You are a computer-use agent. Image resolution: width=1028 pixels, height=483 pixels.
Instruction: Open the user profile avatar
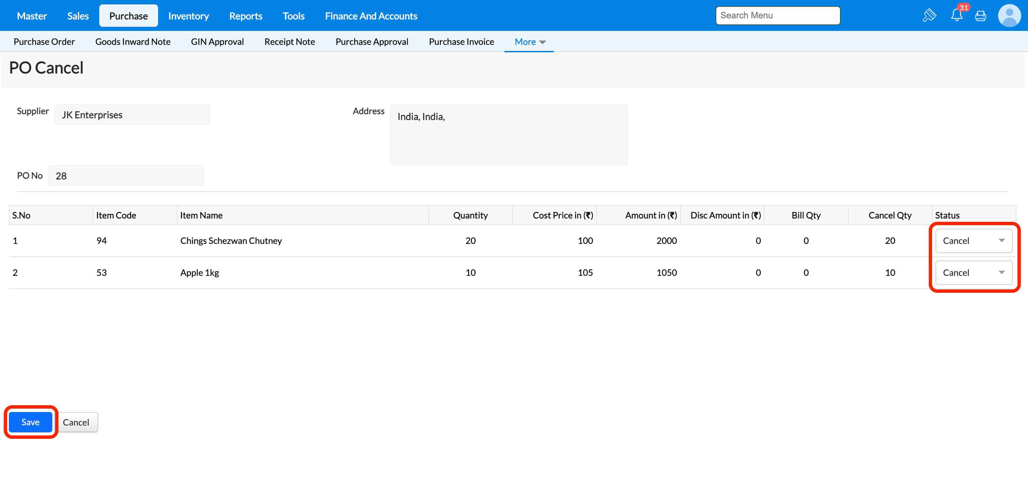click(x=1009, y=16)
